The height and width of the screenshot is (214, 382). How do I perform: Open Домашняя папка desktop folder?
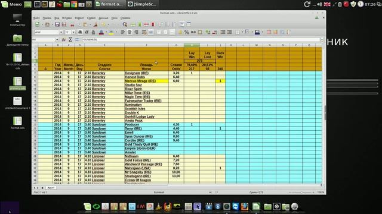(17, 40)
